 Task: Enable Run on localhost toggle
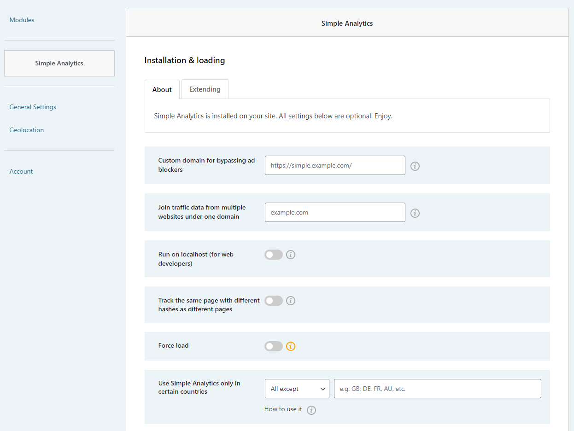274,255
